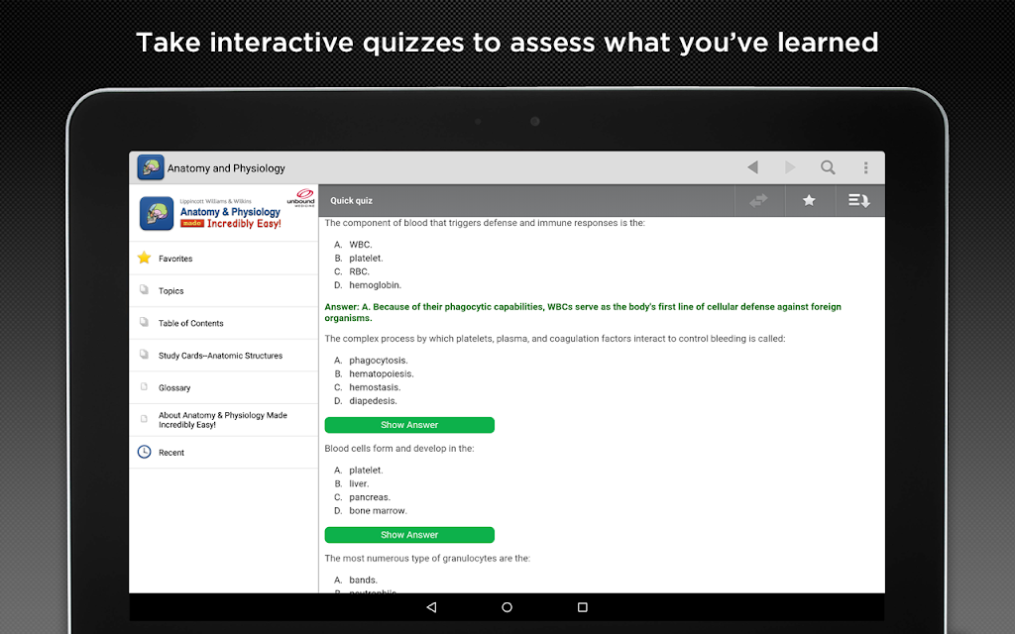The height and width of the screenshot is (634, 1015).
Task: Select answer D. diapedesis.
Action: [366, 401]
